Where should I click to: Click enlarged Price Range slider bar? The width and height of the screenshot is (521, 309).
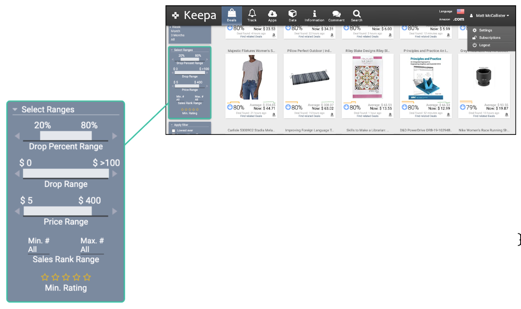coord(58,211)
